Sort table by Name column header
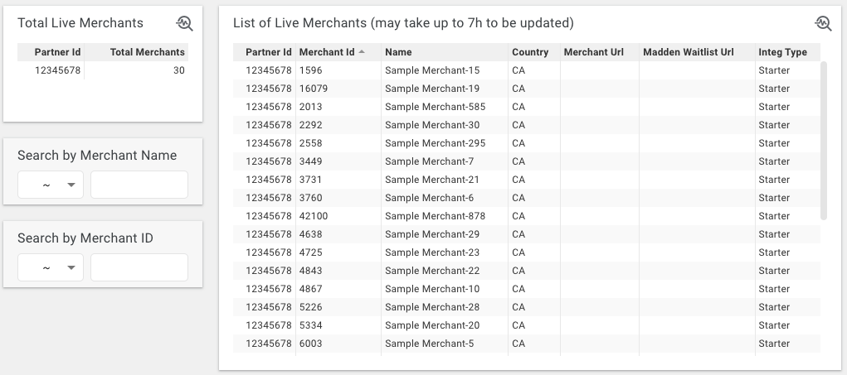Viewport: 847px width, 375px height. [398, 52]
